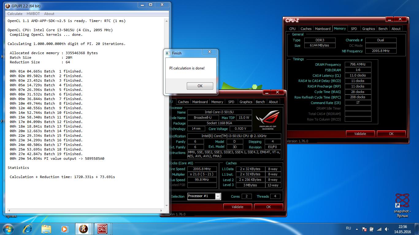The image size is (419, 235).
Task: Click the Finish dialog title icon
Action: (168, 53)
